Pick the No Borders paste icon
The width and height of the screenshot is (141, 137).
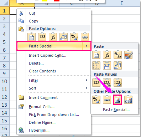coord(96,65)
